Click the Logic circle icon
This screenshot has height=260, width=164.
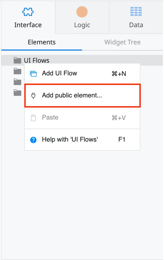click(x=82, y=11)
